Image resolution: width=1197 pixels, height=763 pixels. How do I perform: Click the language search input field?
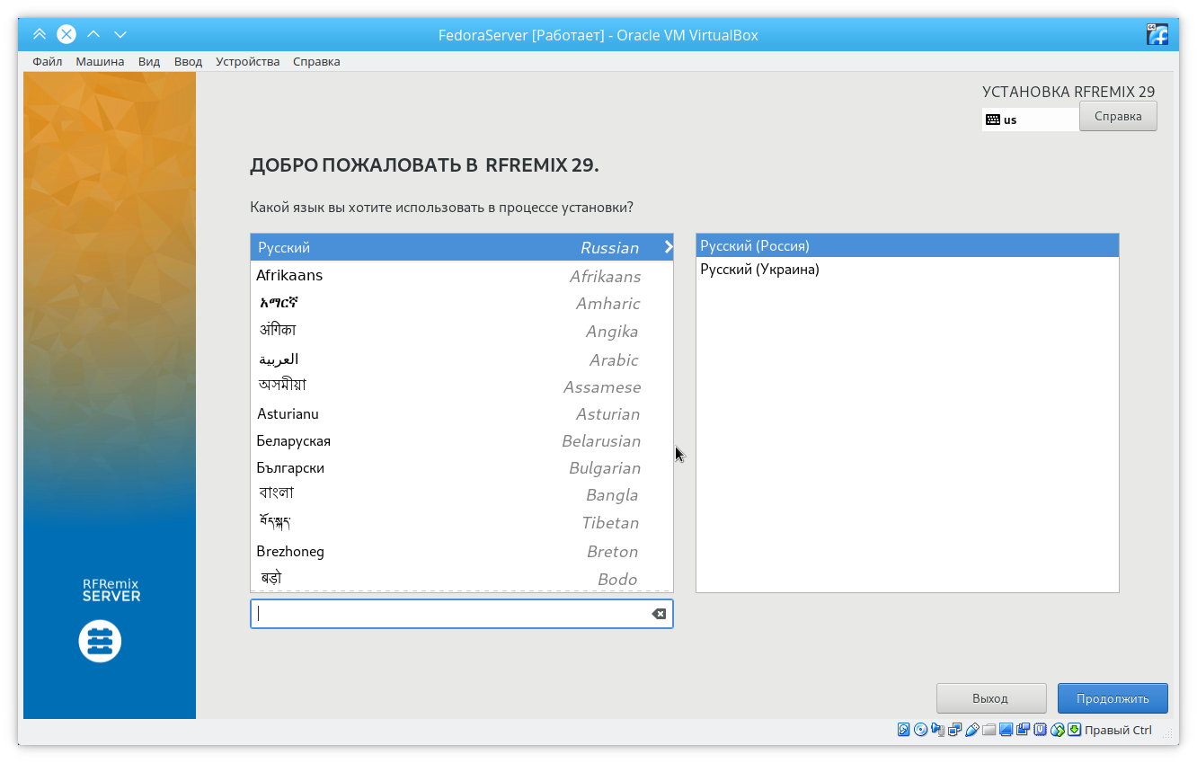[449, 614]
